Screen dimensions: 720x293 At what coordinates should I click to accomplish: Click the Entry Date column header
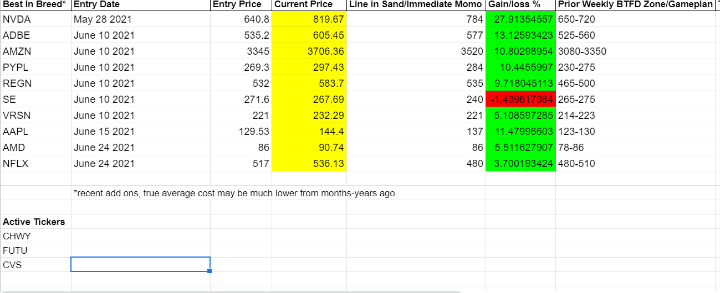(x=141, y=5)
